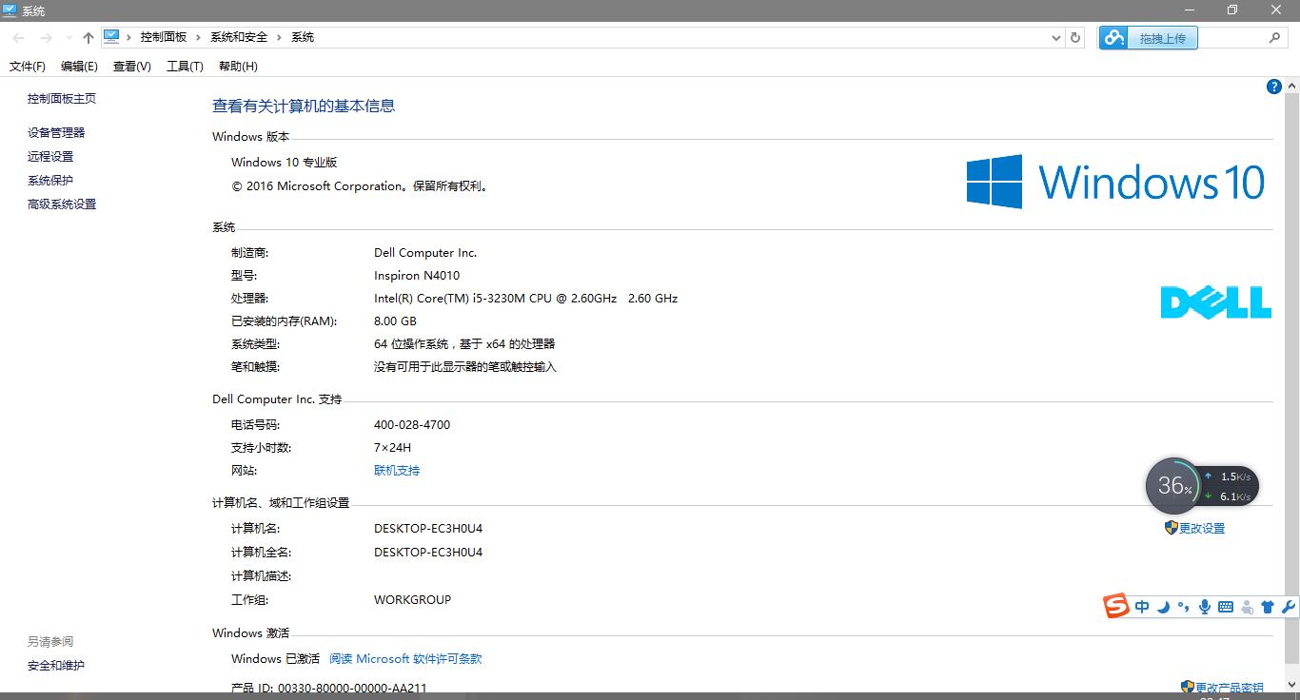Open the 文件(F) menu
1300x700 pixels.
(x=27, y=66)
